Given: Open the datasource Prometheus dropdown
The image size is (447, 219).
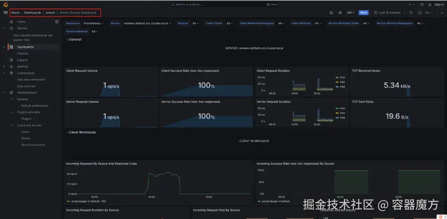Looking at the screenshot, I should pyautogui.click(x=94, y=23).
